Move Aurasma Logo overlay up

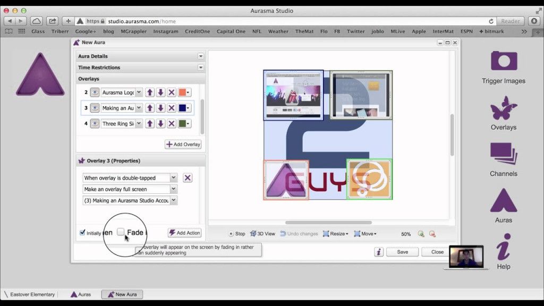149,92
